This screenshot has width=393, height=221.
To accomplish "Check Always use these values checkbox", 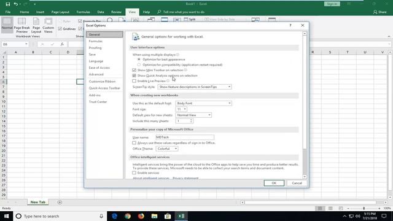I will [134, 143].
